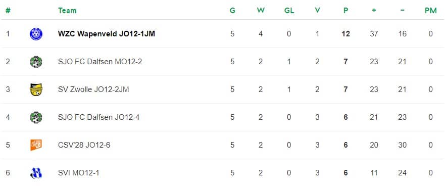Click the W wins column header
445x186 pixels.
click(261, 11)
